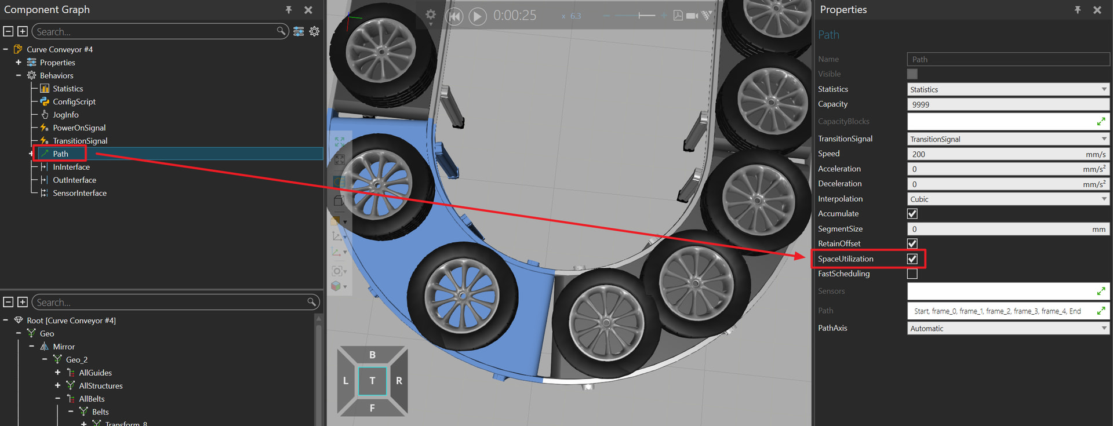Open simulation settings gear icon
Viewport: 1113px width, 426px height.
(431, 14)
